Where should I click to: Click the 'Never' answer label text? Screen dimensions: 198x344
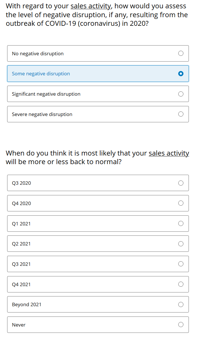pos(19,325)
